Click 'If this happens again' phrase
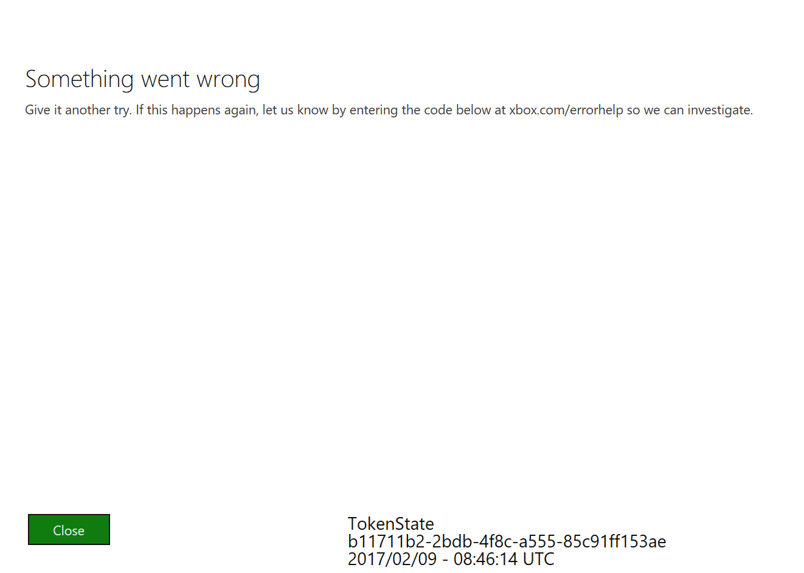Viewport: 804px width, 573px height. [x=196, y=110]
